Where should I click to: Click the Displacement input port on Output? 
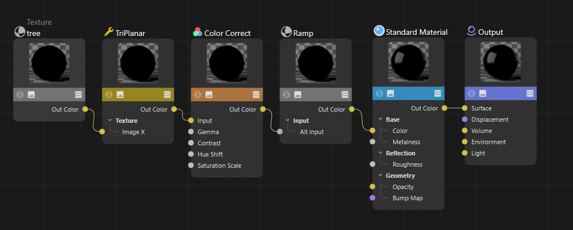point(464,119)
